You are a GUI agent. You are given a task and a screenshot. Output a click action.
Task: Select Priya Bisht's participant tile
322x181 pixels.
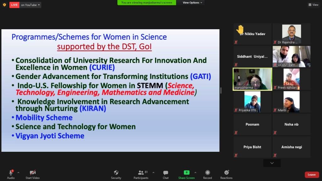click(x=253, y=147)
